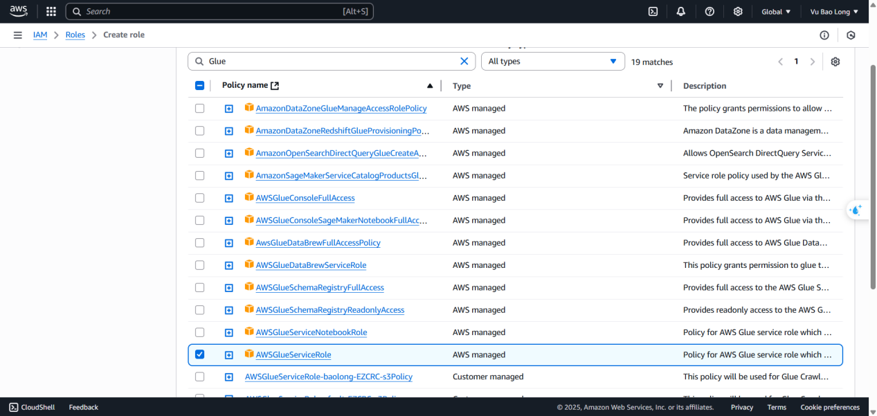Click the policy filter field containing Glue
The width and height of the screenshot is (877, 416).
click(x=332, y=61)
